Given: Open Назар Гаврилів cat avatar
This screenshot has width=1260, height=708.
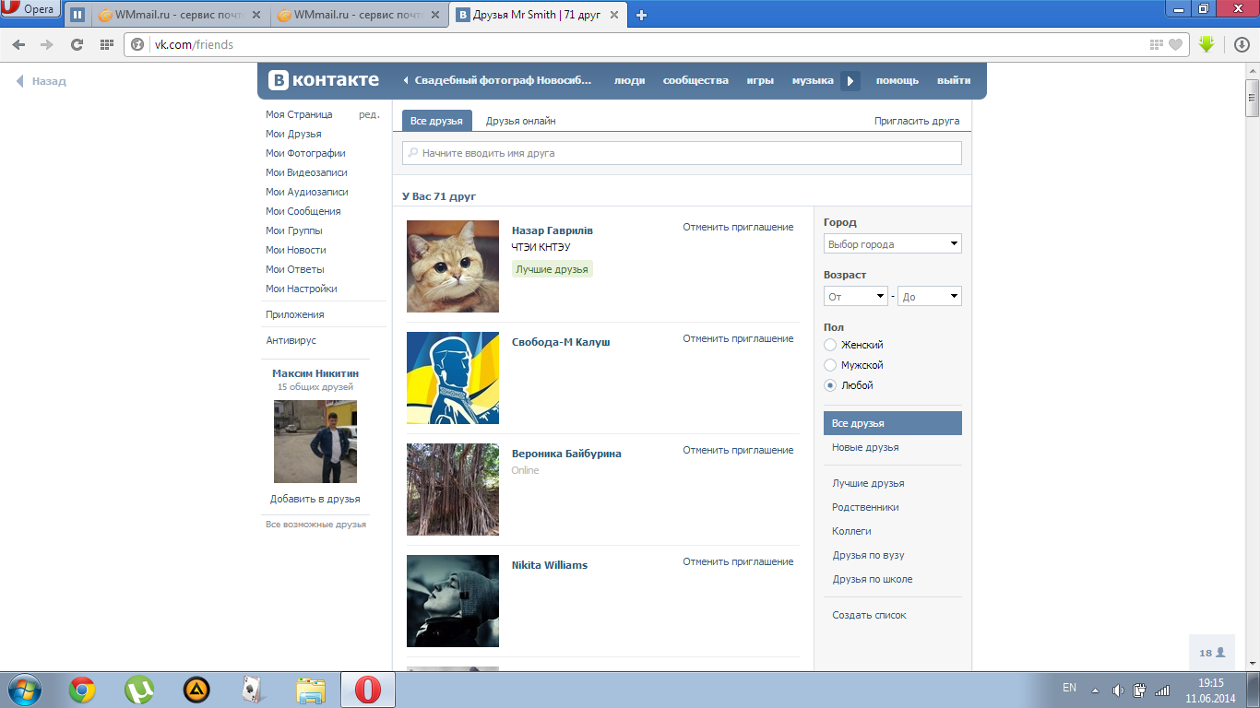Looking at the screenshot, I should (x=453, y=266).
